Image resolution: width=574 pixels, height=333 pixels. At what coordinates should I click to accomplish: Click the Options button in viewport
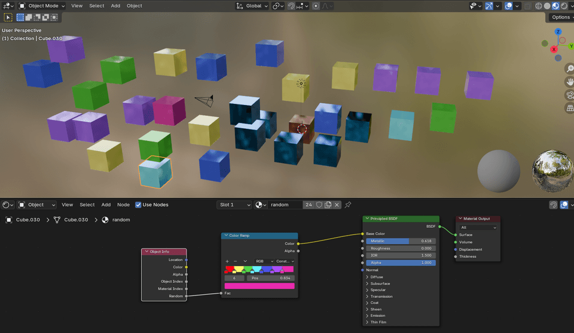(561, 17)
